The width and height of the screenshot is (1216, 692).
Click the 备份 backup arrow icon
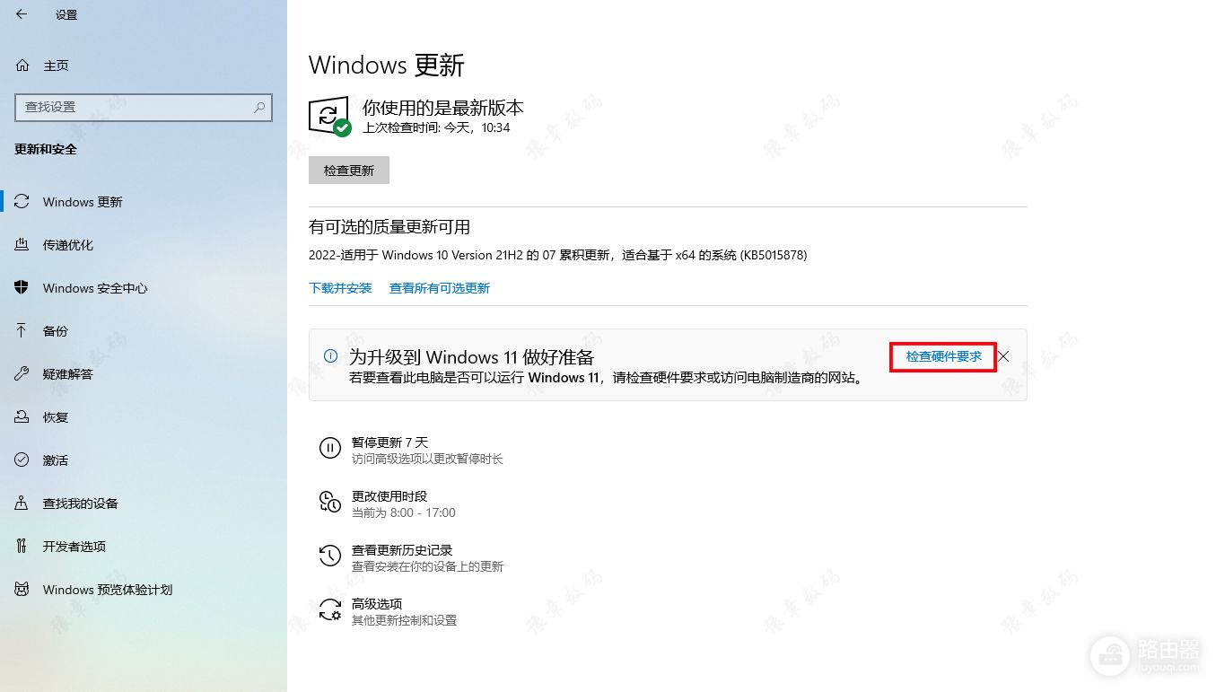click(x=22, y=331)
